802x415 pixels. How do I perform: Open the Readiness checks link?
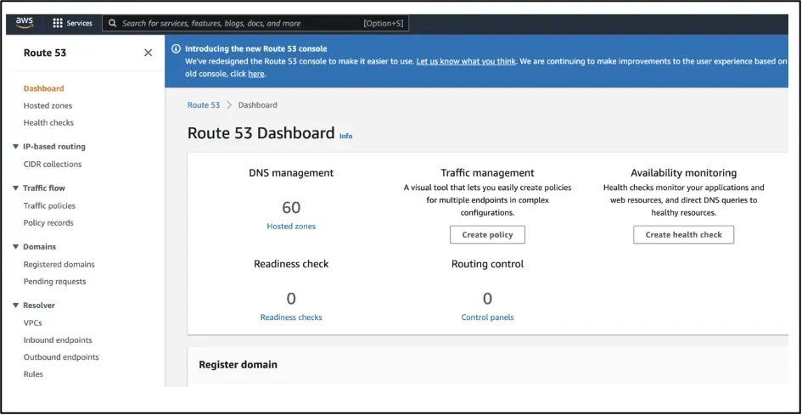point(291,317)
